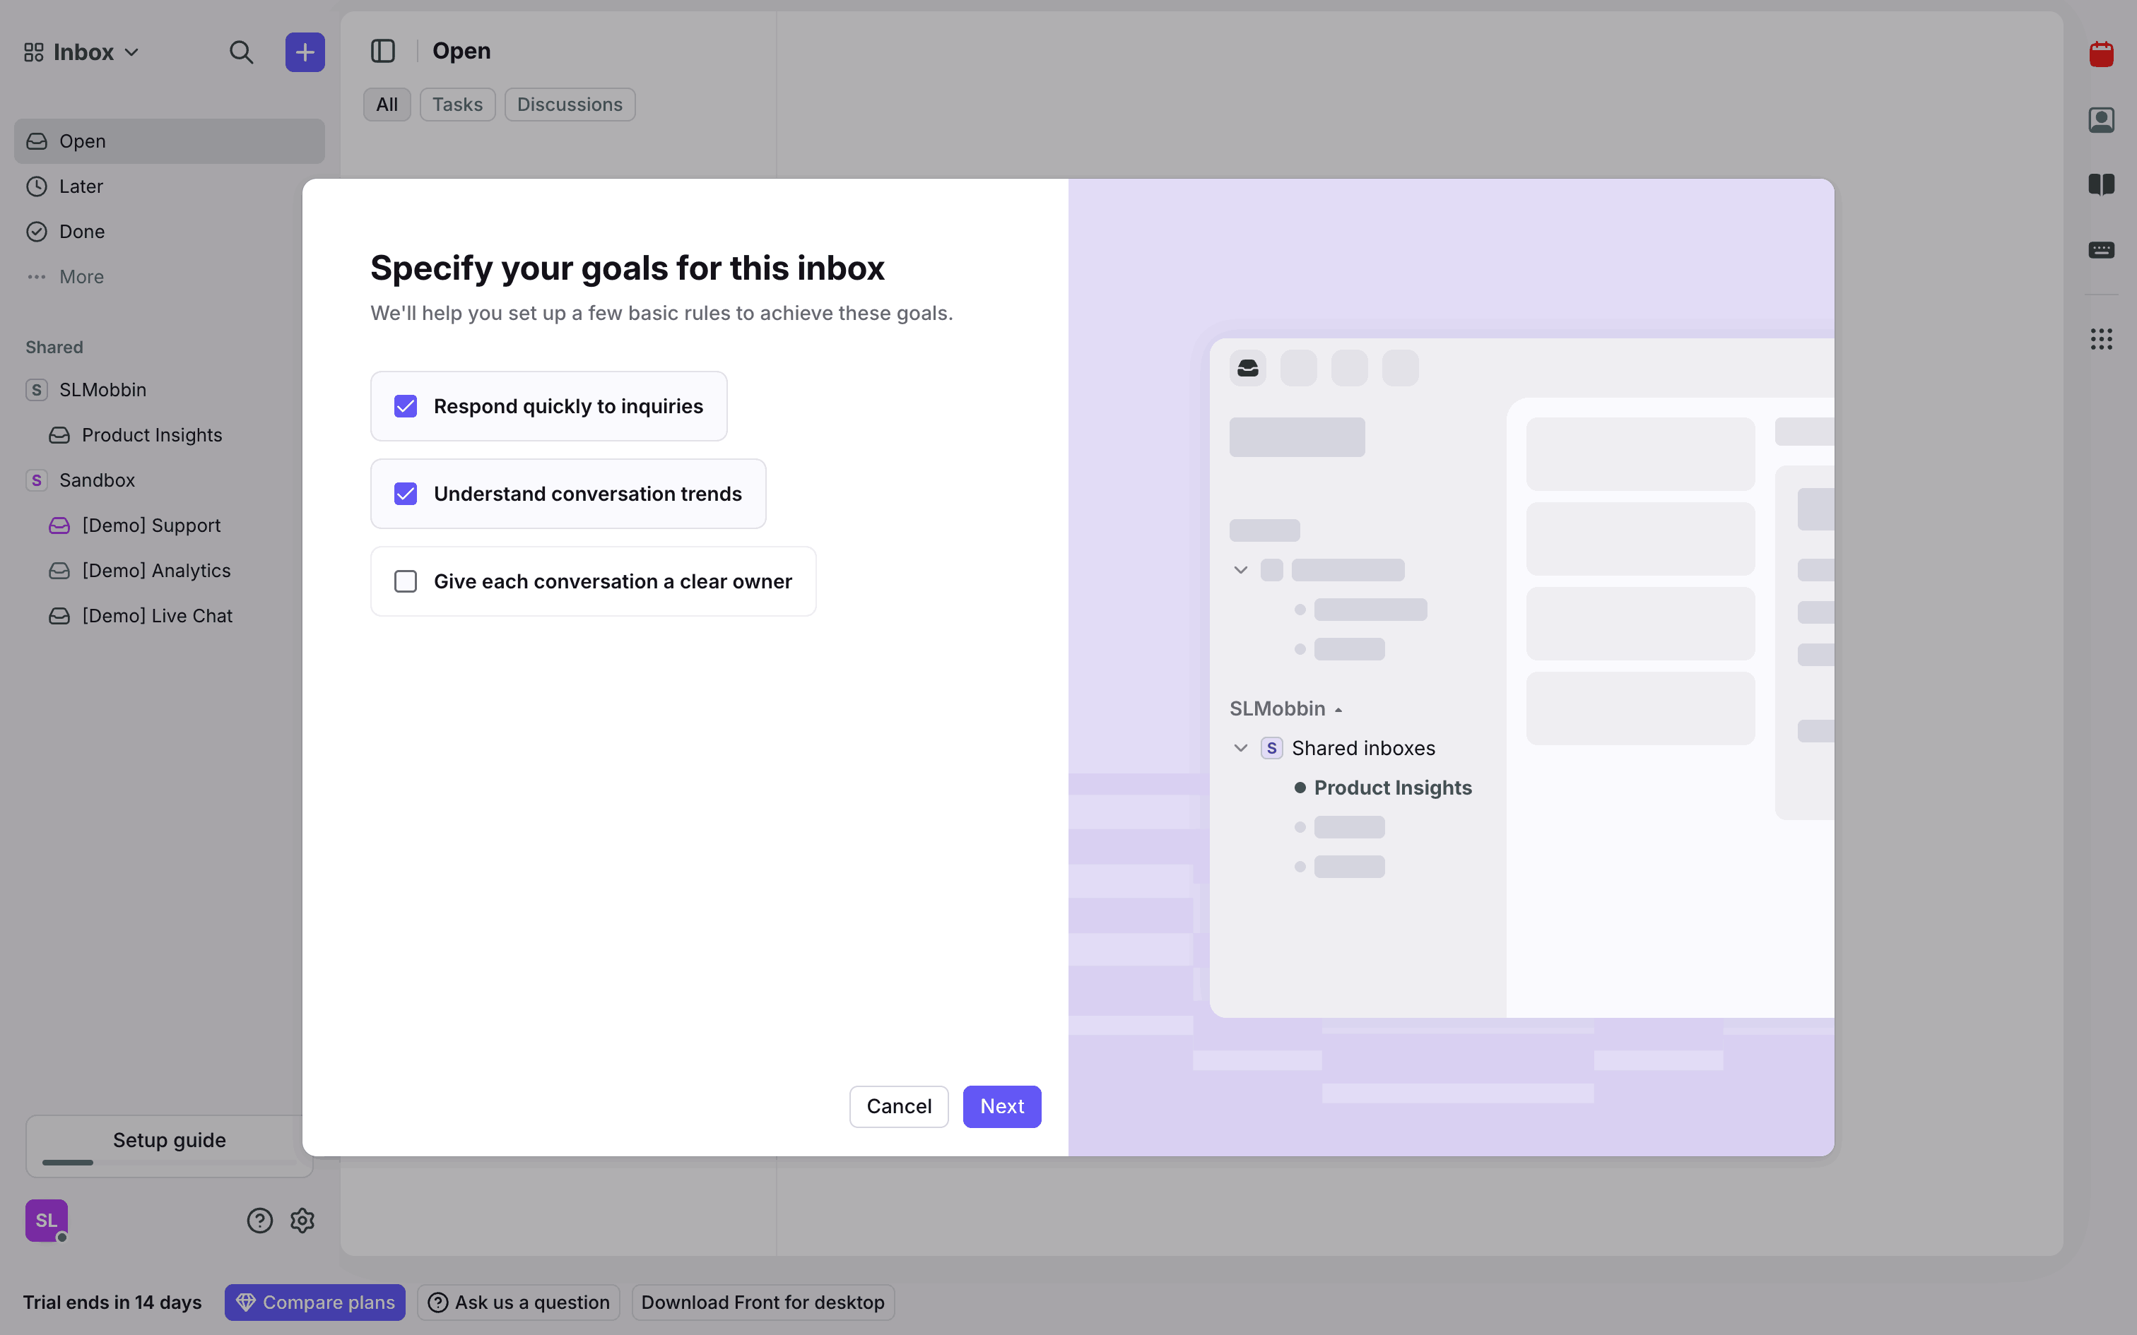Open the contacts icon in right rail
The width and height of the screenshot is (2137, 1335).
click(x=2101, y=120)
